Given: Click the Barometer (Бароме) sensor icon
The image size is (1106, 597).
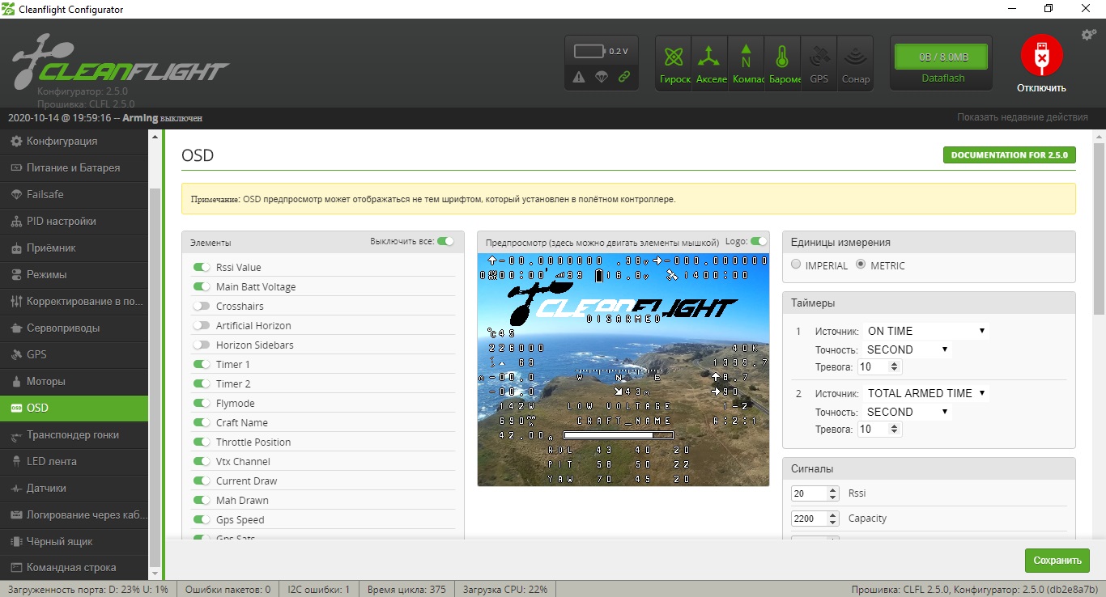Looking at the screenshot, I should (783, 62).
